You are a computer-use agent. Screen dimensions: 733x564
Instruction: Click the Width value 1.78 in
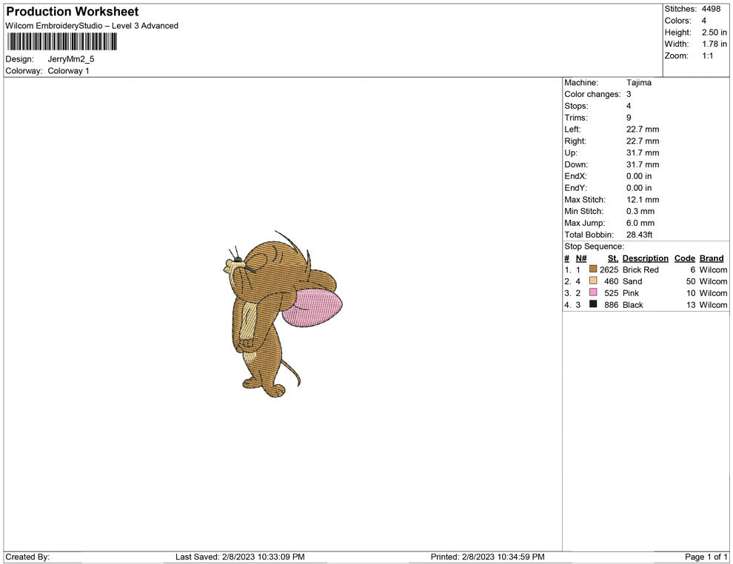click(x=714, y=44)
